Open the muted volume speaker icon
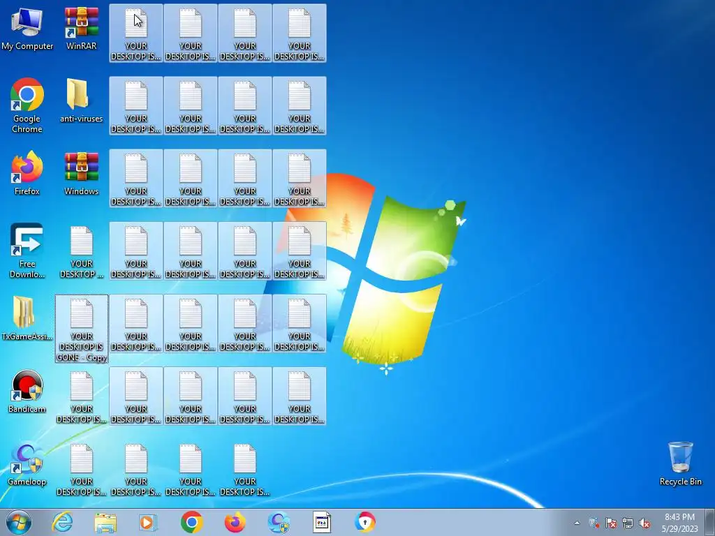 (x=644, y=523)
